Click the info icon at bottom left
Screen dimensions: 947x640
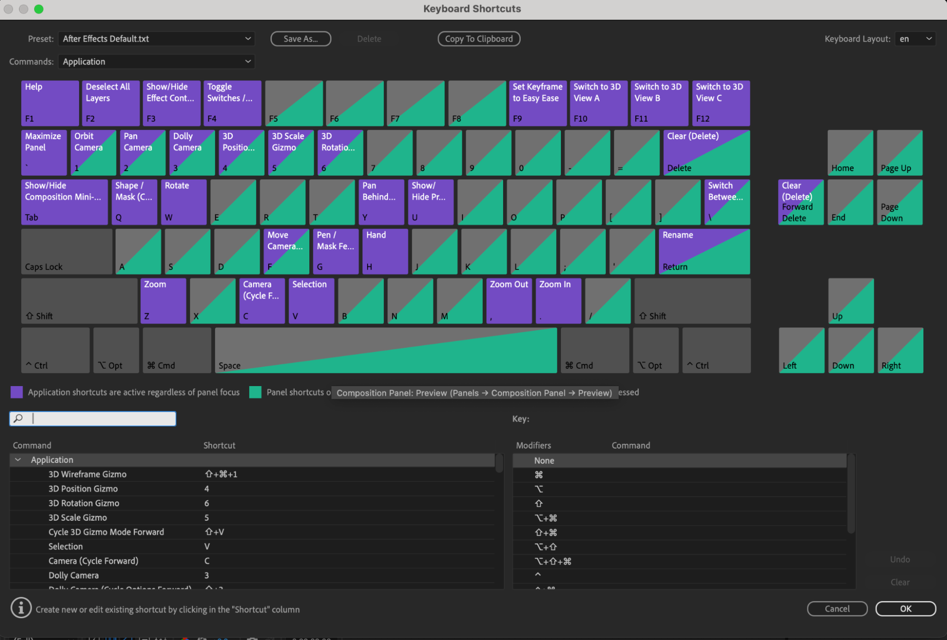click(x=21, y=608)
